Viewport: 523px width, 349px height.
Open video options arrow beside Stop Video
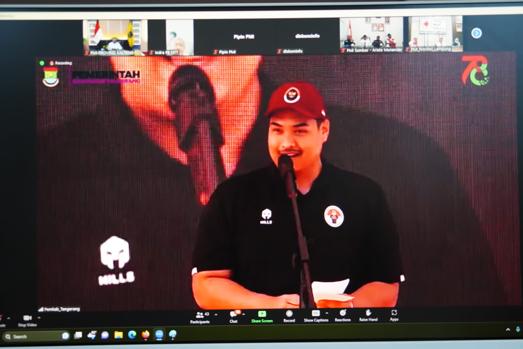tap(39, 318)
